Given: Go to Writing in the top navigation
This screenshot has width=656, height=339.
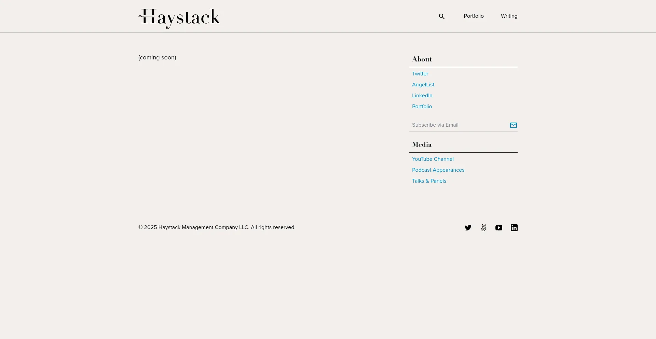Looking at the screenshot, I should click(509, 16).
